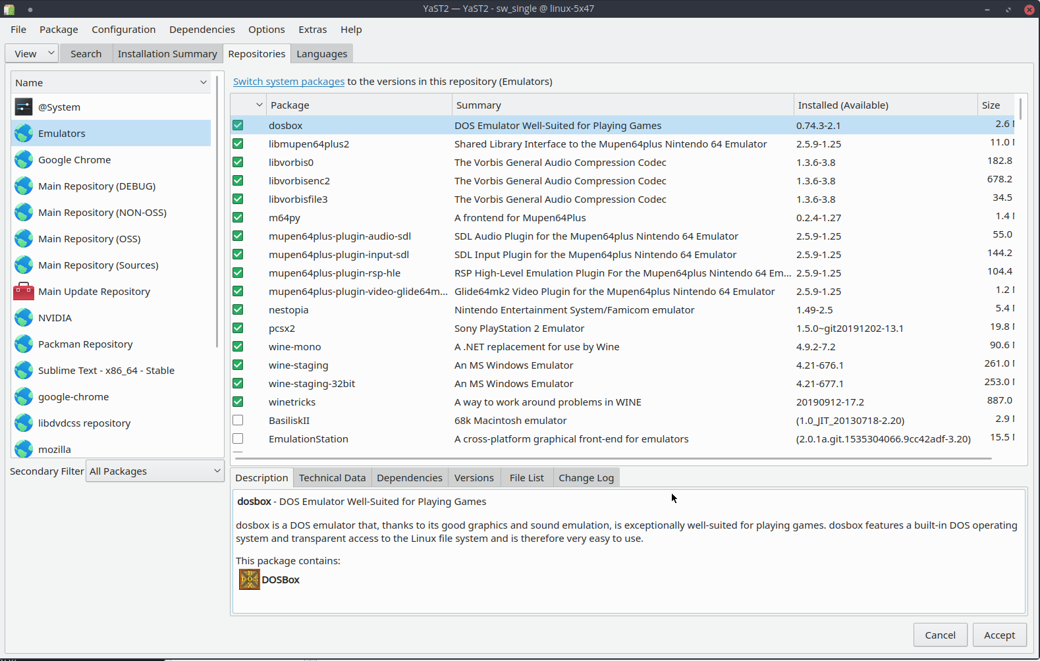Check the EmulationStation package checkbox
This screenshot has height=661, width=1040.
238,438
